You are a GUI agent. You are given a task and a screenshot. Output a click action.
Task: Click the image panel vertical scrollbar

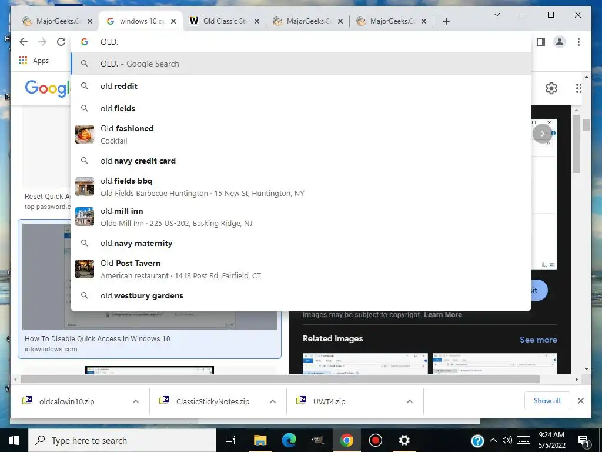[x=576, y=144]
